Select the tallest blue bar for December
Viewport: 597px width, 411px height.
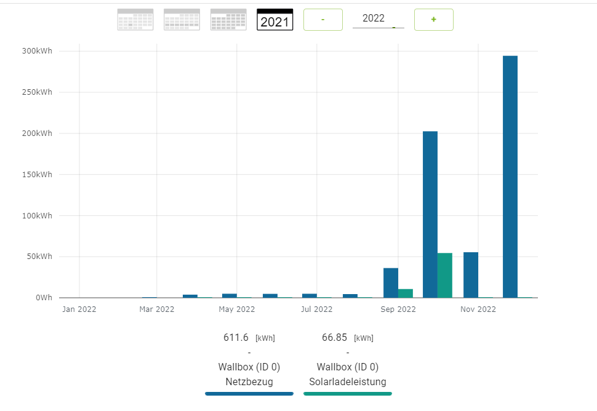(x=510, y=177)
